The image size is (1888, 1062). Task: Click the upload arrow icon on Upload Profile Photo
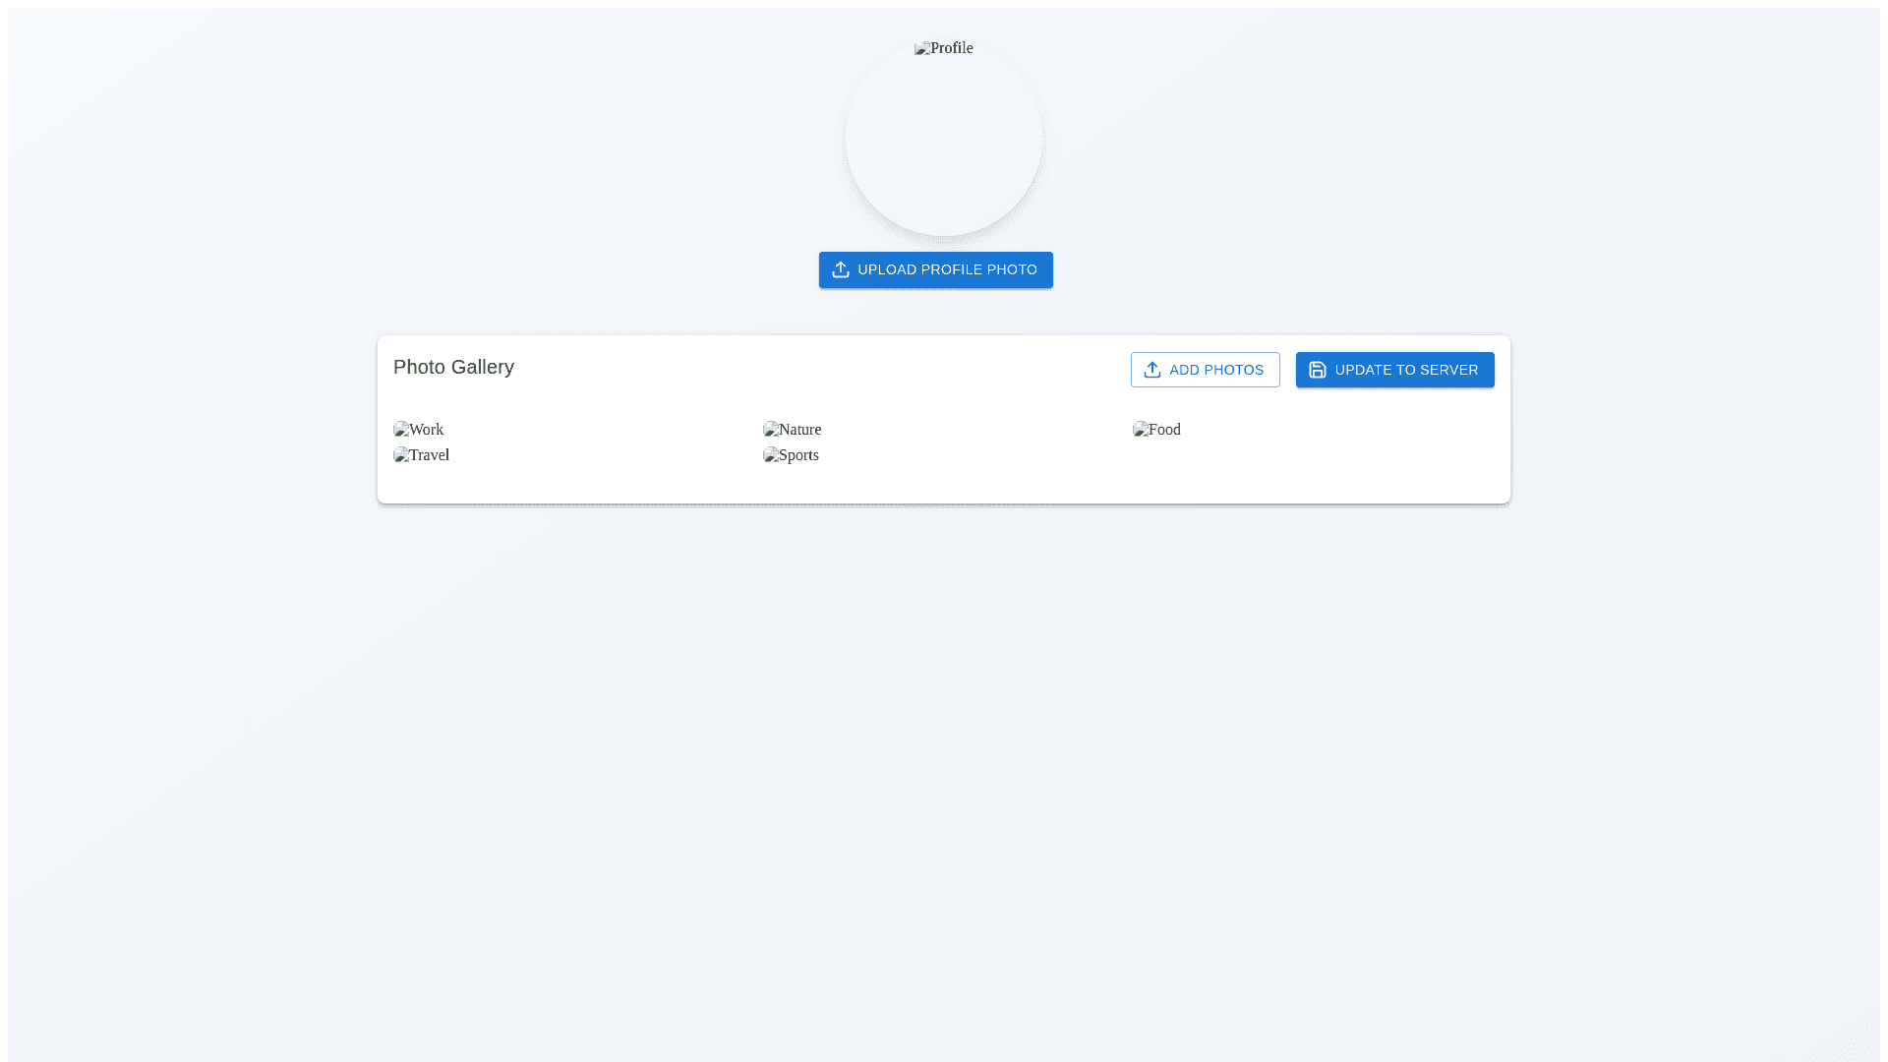point(840,269)
